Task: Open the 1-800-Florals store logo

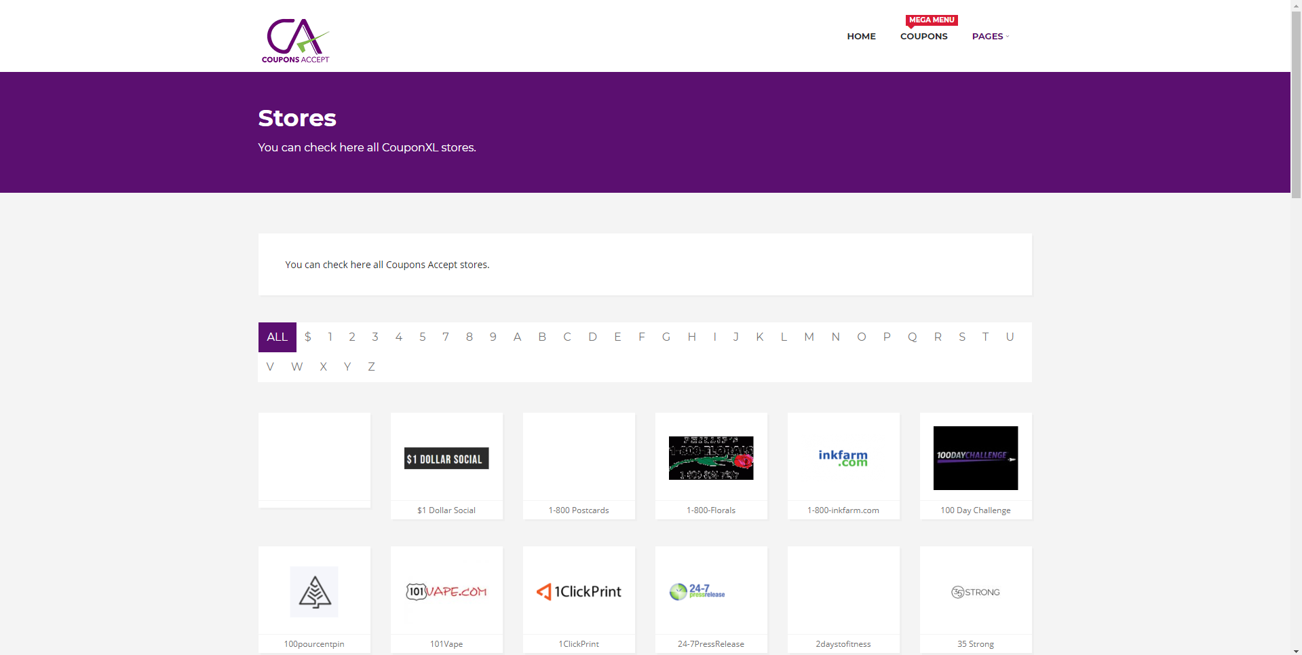Action: [x=711, y=458]
